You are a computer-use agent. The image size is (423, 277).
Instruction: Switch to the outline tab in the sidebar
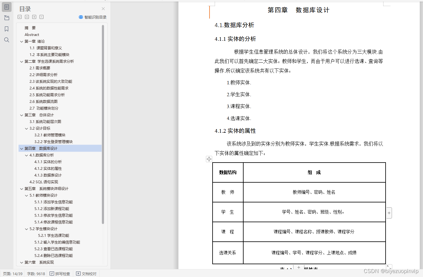tap(6, 7)
